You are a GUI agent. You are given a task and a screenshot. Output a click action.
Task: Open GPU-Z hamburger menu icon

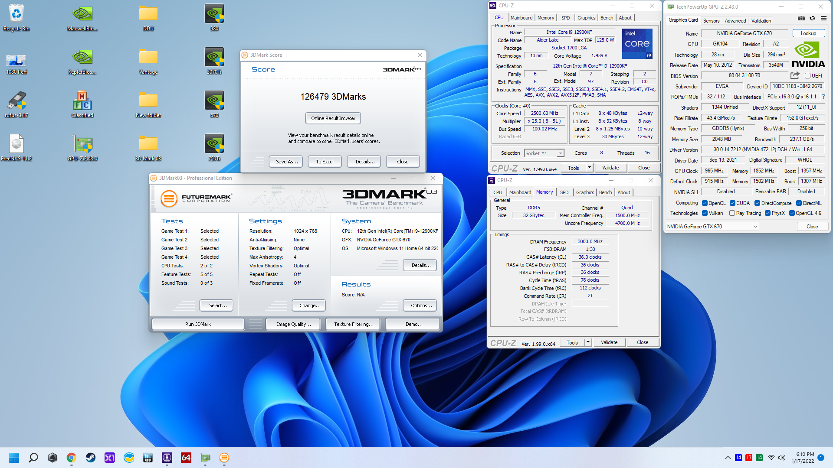(x=823, y=19)
